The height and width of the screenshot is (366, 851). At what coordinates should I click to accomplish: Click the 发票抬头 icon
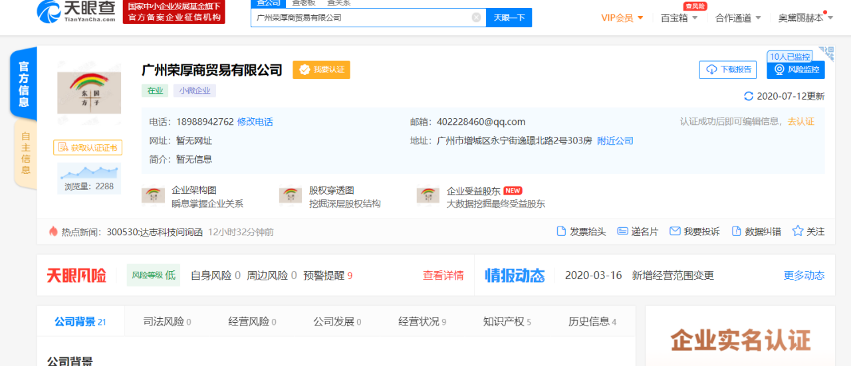[x=561, y=231]
